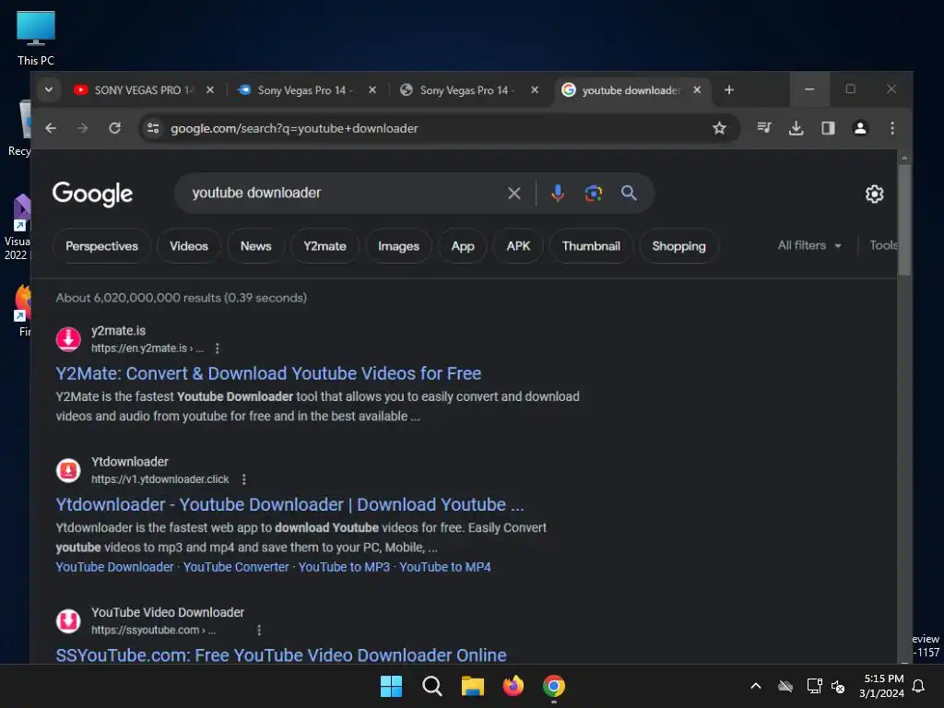The height and width of the screenshot is (708, 944).
Task: Click the forward navigation arrow
Action: pos(82,128)
